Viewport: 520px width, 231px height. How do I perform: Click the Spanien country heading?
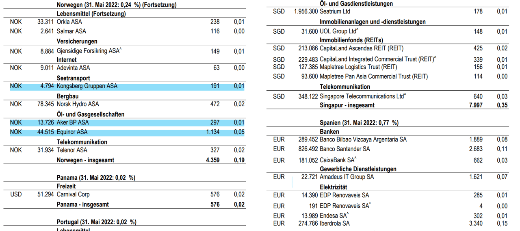pos(359,123)
